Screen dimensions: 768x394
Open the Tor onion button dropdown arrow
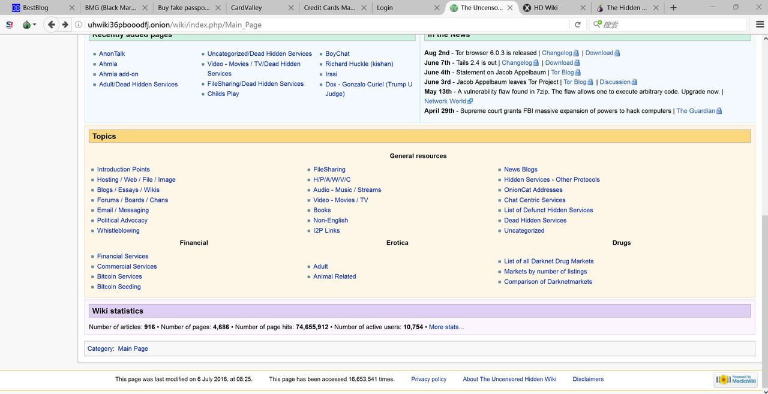point(35,25)
